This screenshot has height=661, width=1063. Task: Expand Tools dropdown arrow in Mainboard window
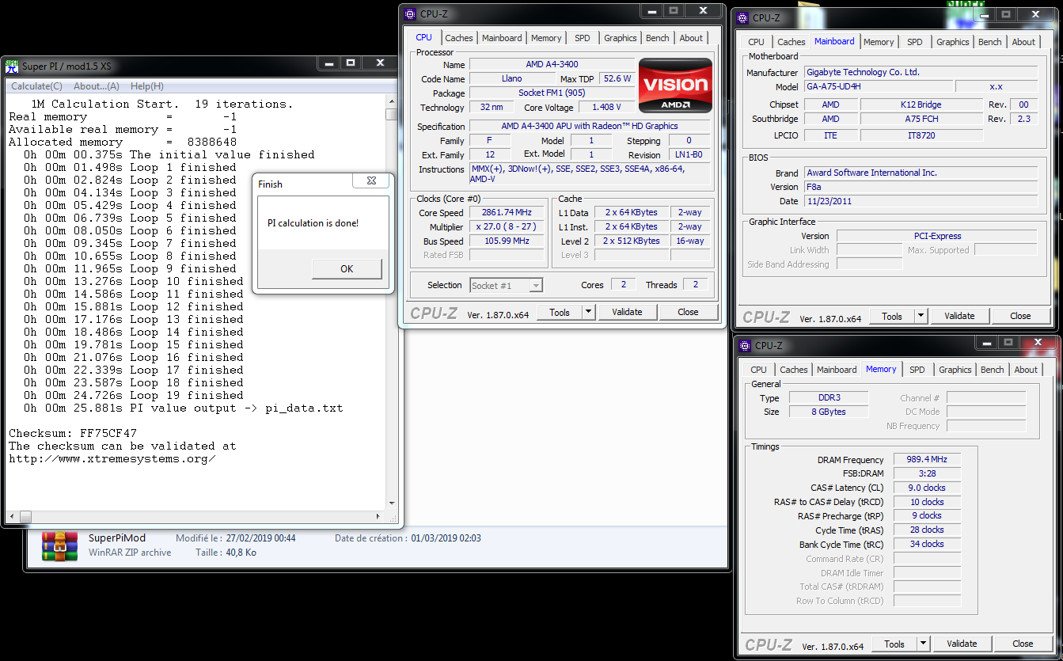pos(921,316)
